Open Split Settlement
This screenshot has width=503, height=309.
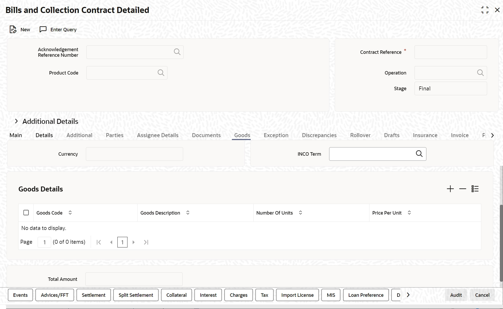136,295
